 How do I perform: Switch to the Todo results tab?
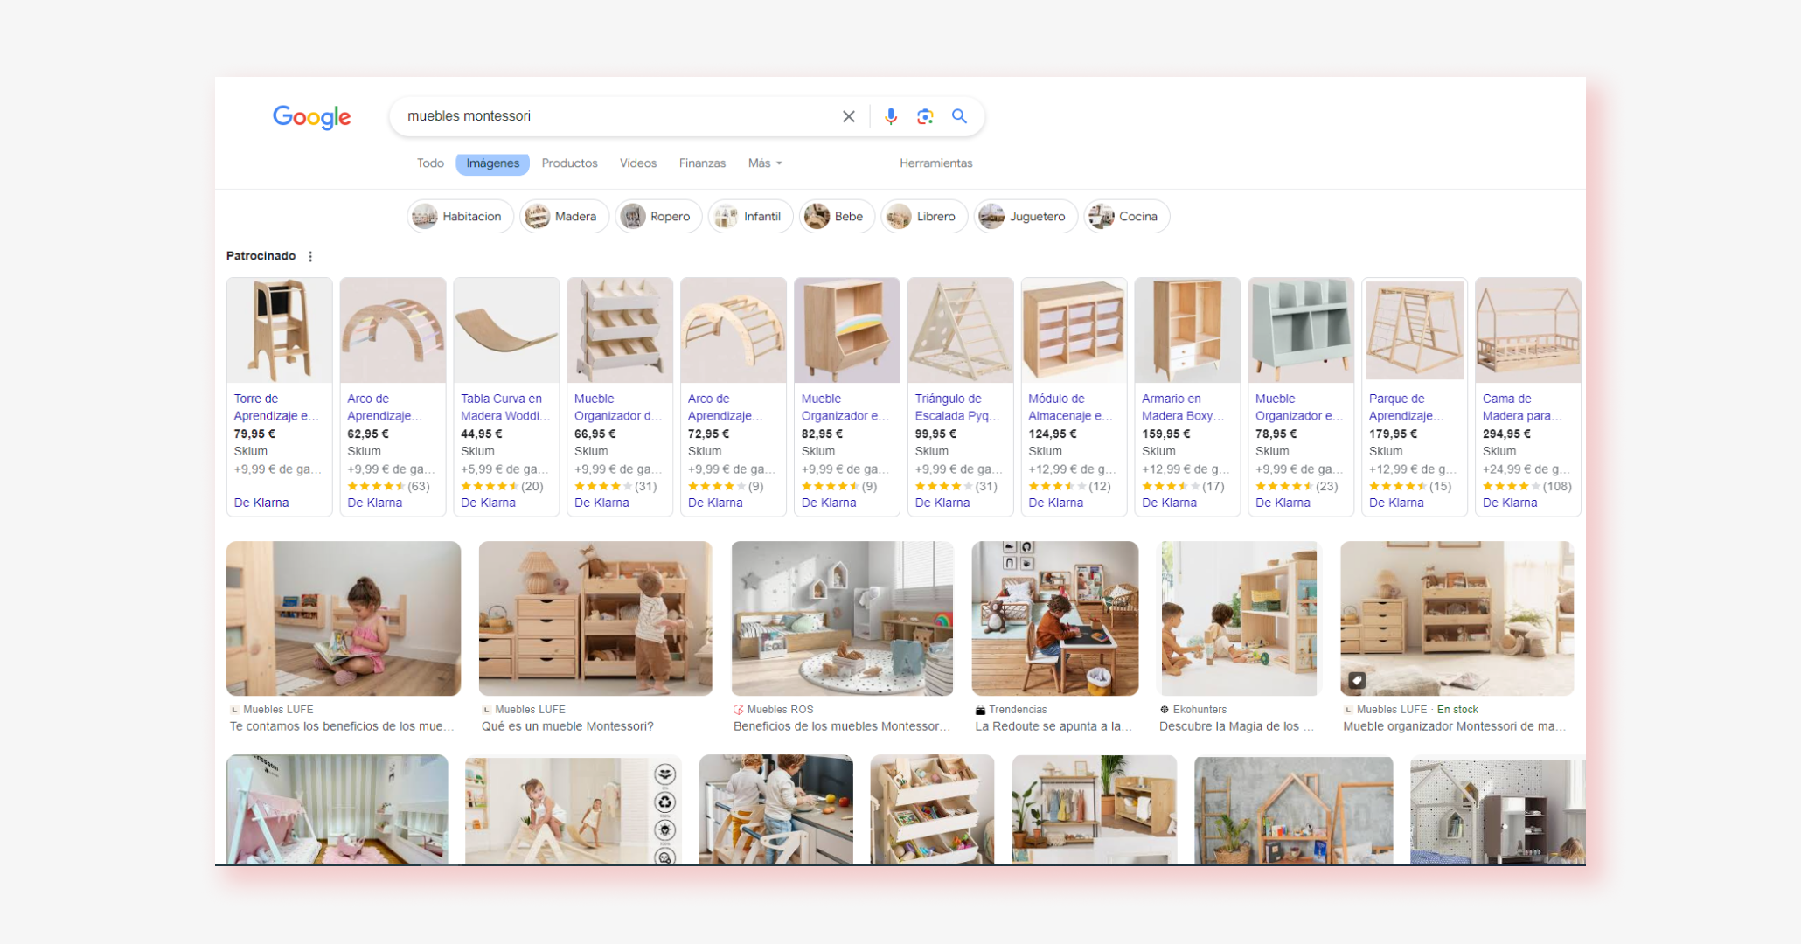pyautogui.click(x=430, y=163)
